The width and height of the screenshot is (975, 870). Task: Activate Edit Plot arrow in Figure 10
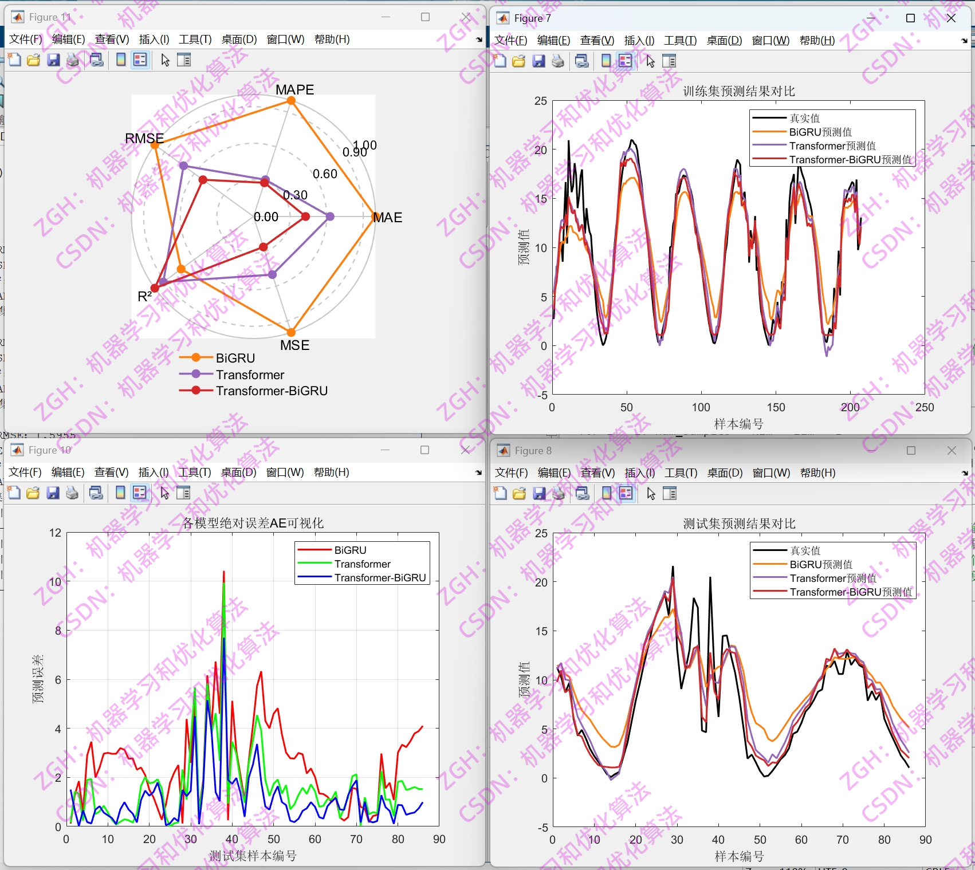(164, 493)
